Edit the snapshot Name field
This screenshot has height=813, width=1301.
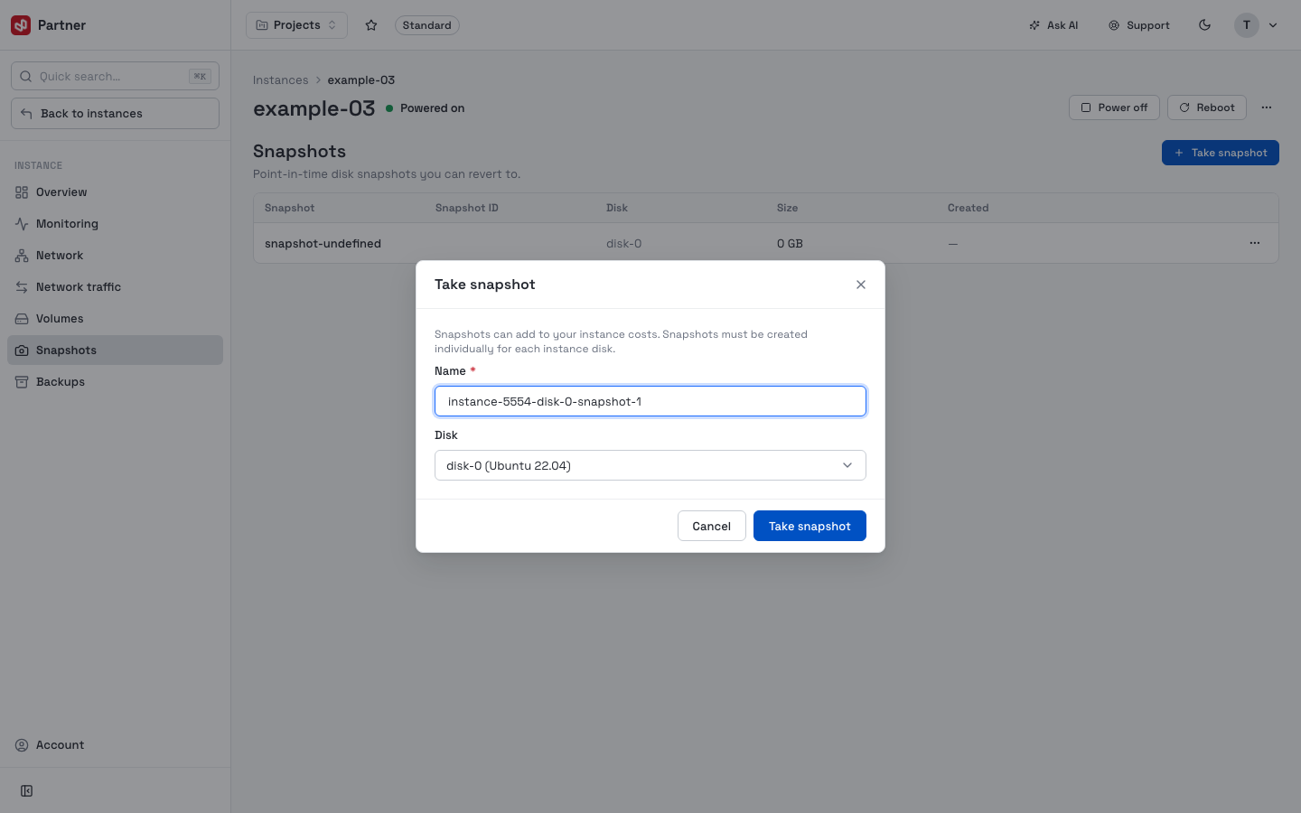(x=650, y=401)
